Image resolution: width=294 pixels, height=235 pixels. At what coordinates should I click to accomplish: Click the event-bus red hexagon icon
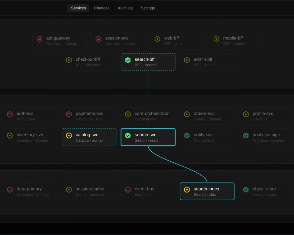[128, 190]
